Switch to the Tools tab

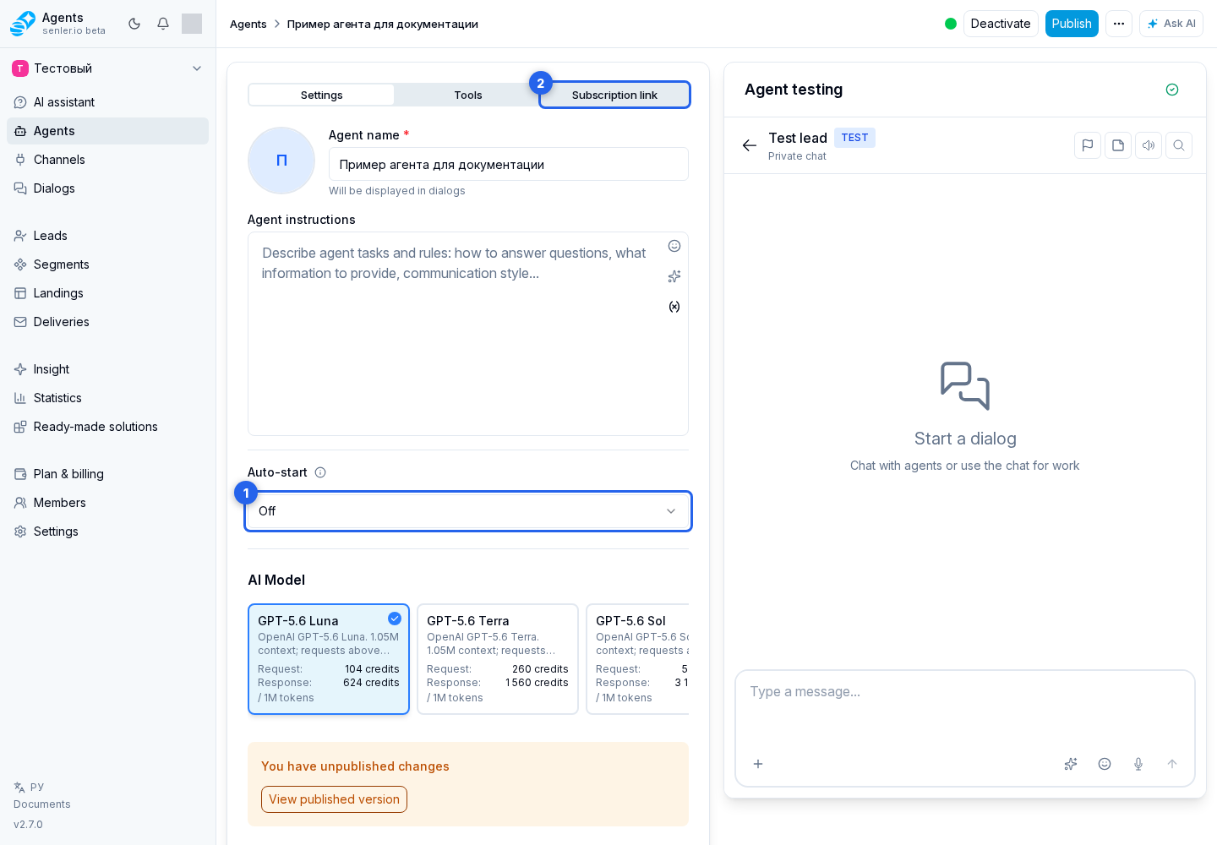(x=468, y=95)
